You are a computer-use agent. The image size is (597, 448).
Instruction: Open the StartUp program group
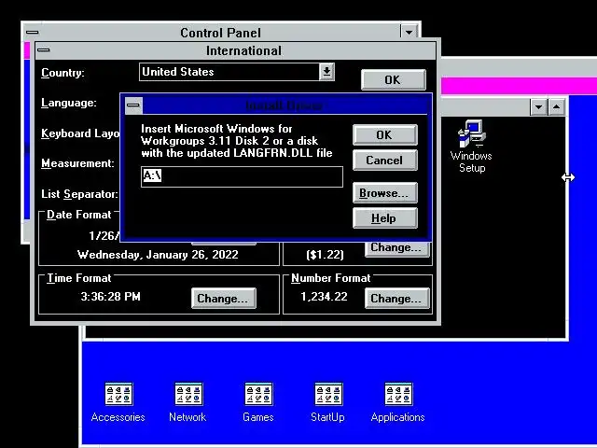tap(327, 402)
